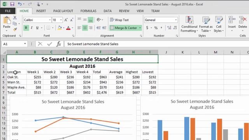Open the TEAM tab

coord(155,11)
